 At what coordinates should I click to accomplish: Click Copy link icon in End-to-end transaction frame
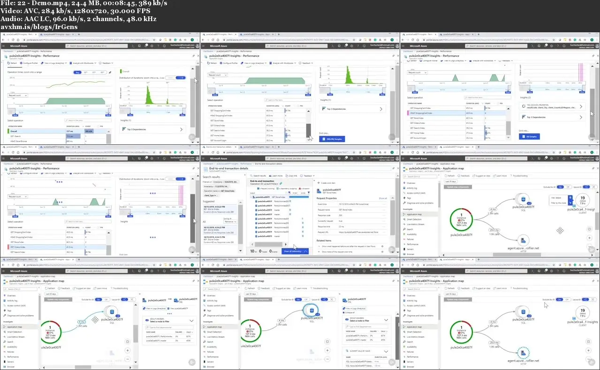(x=287, y=175)
